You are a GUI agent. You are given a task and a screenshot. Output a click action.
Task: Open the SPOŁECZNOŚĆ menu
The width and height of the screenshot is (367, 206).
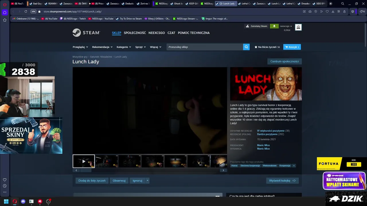tap(135, 33)
